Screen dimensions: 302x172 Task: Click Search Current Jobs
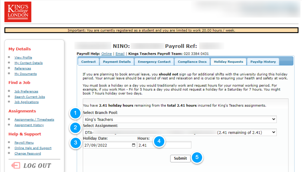point(30,97)
